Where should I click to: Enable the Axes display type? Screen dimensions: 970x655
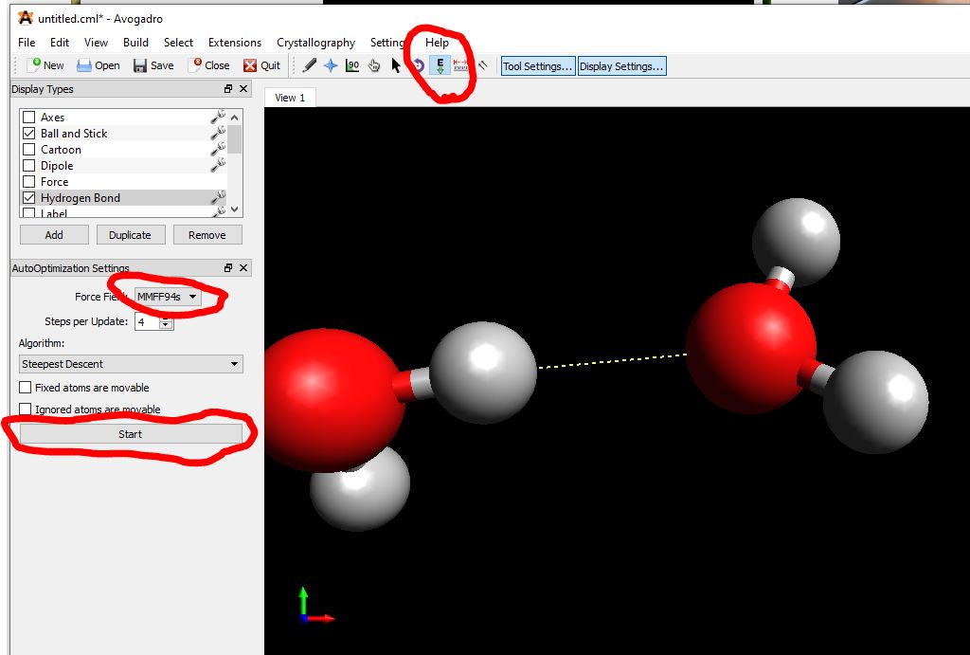pyautogui.click(x=28, y=118)
